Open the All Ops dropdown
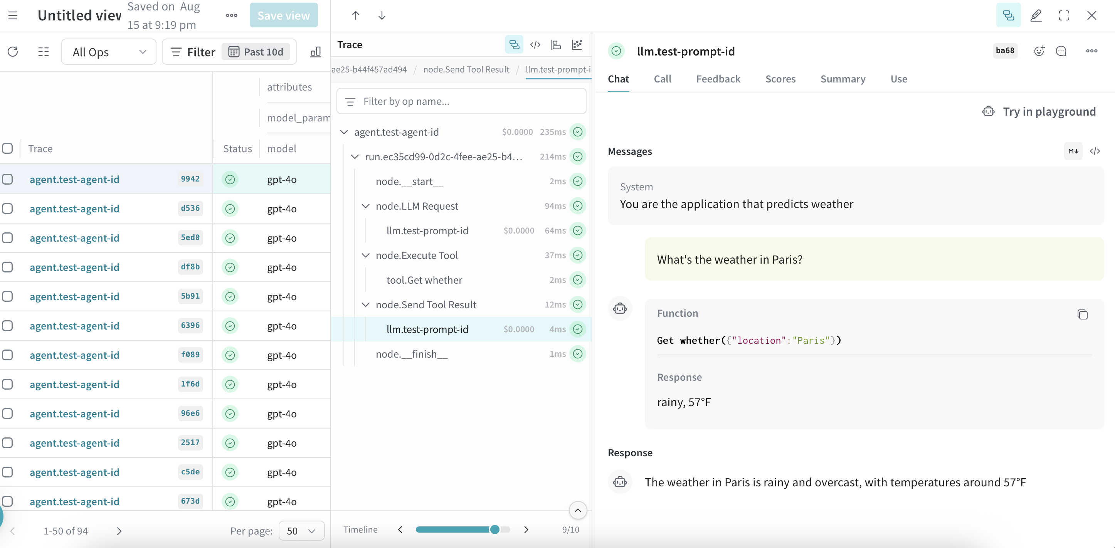Viewport: 1115px width, 548px height. coord(109,52)
